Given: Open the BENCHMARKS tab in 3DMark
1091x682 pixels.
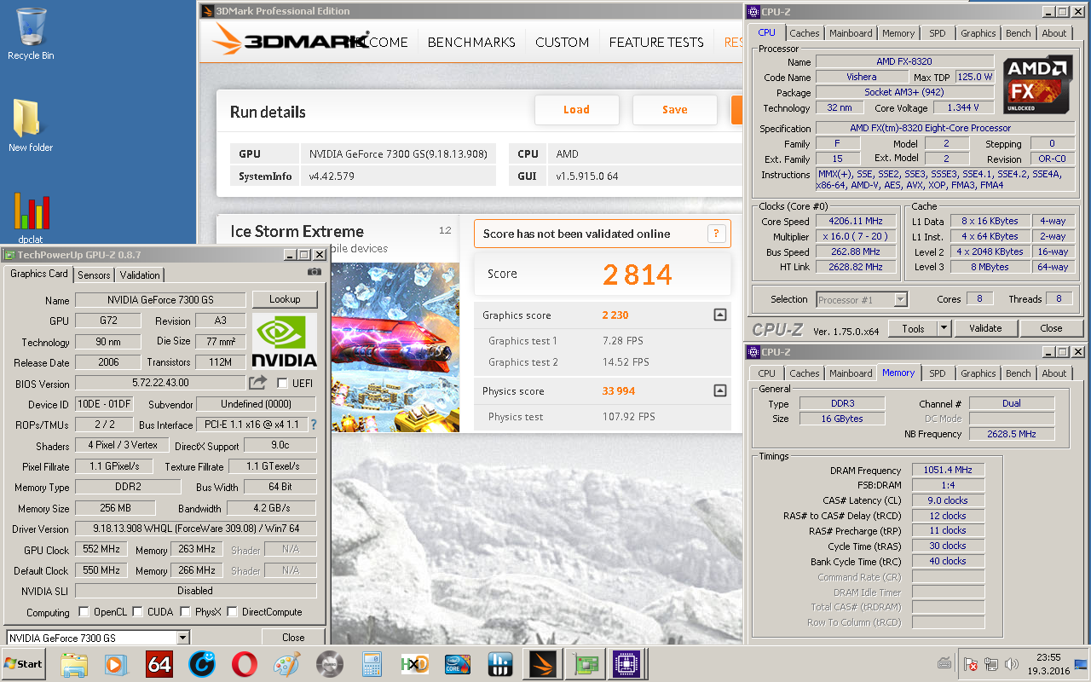Looking at the screenshot, I should point(471,42).
